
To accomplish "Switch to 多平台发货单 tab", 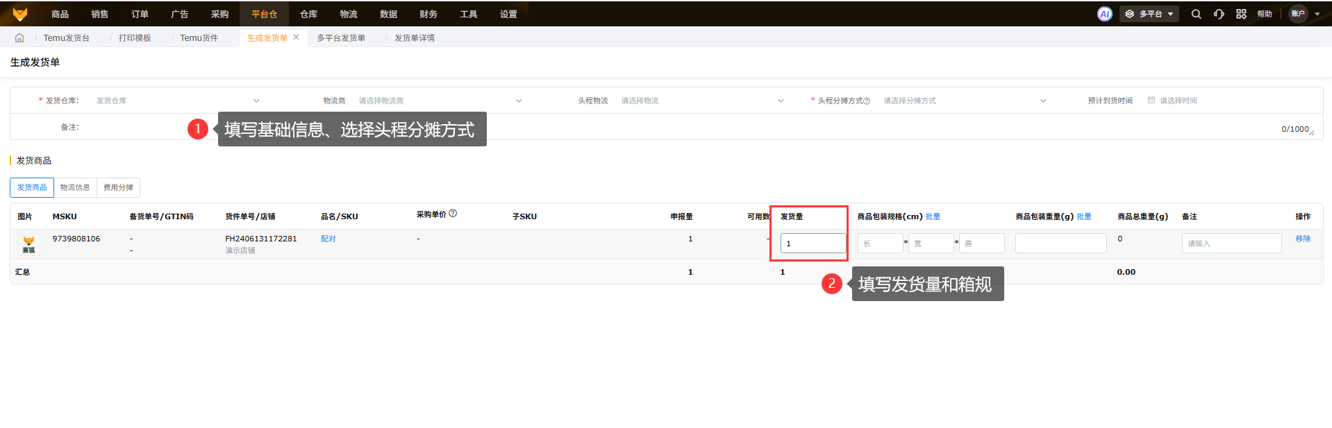I will 341,38.
